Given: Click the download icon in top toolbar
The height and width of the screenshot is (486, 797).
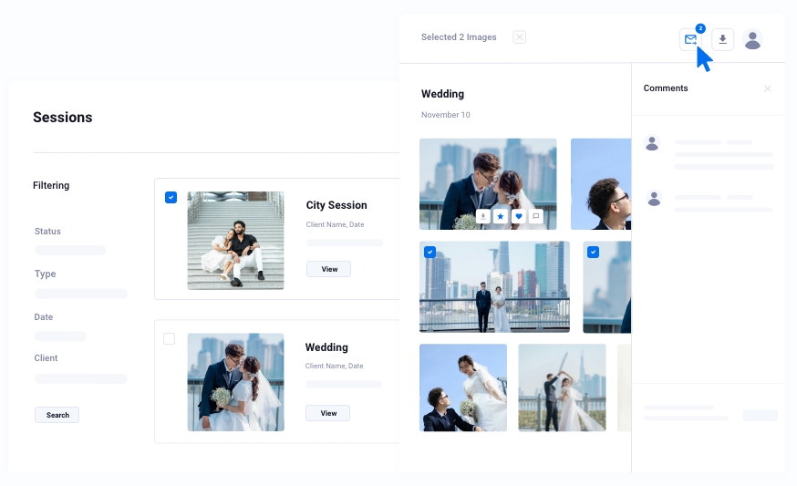Looking at the screenshot, I should tap(722, 39).
